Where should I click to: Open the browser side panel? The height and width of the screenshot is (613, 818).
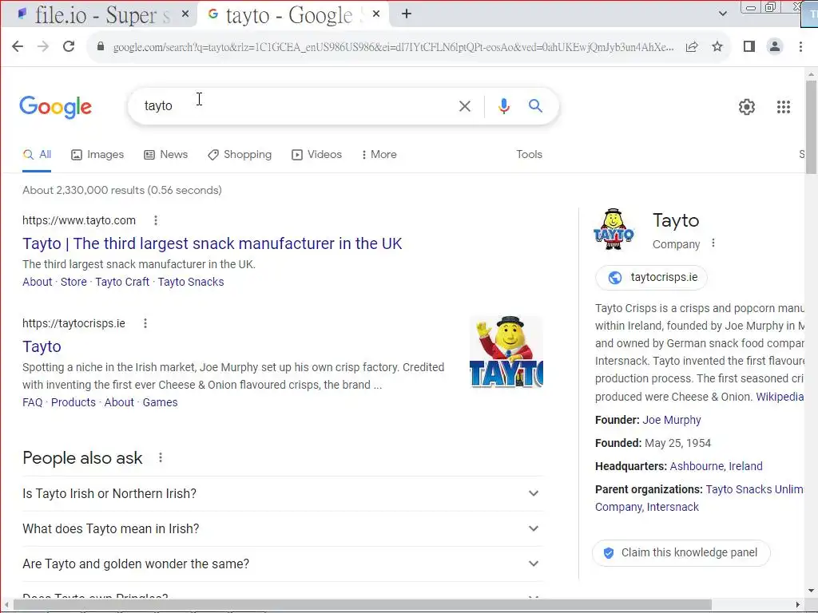coord(749,46)
